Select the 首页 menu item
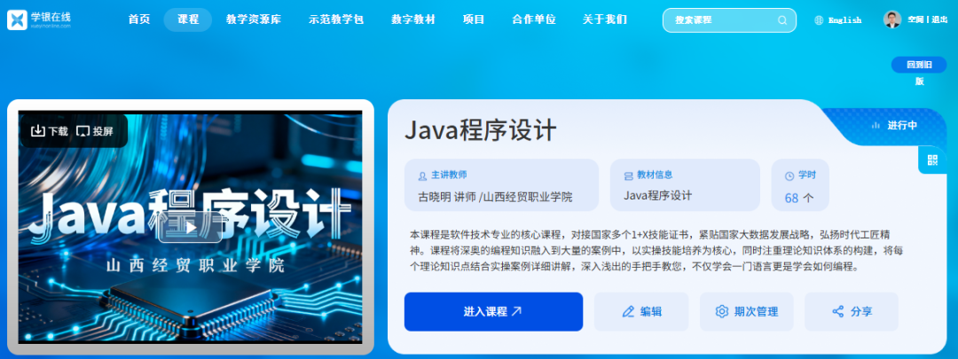The width and height of the screenshot is (958, 359). [138, 20]
